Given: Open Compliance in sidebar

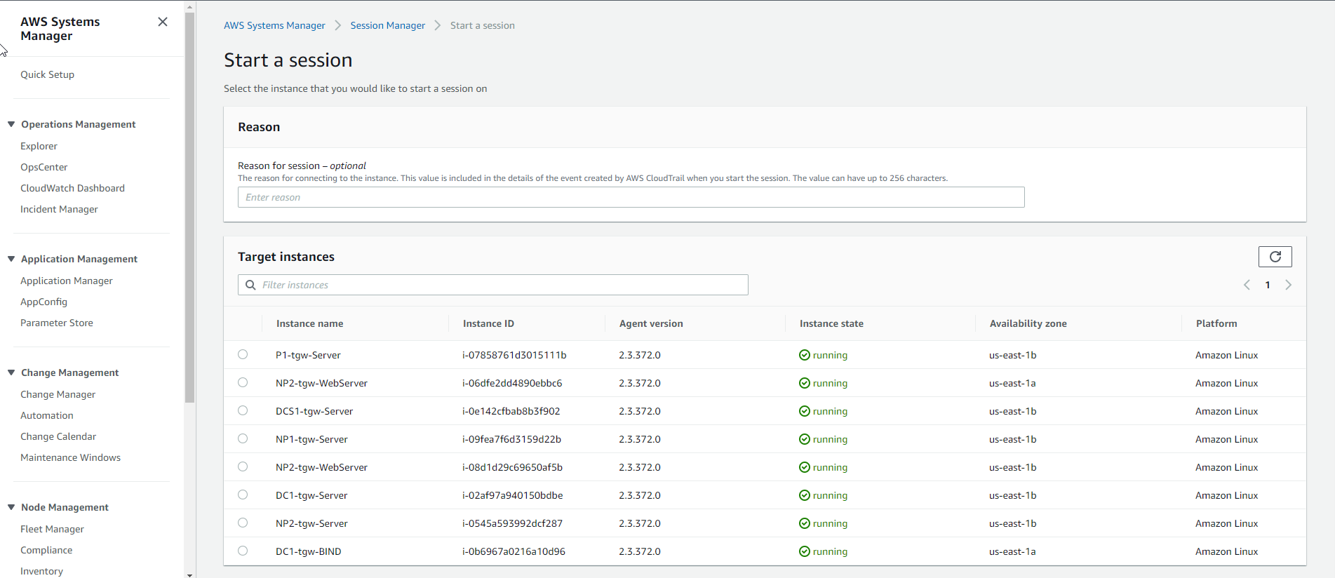Looking at the screenshot, I should pos(46,550).
